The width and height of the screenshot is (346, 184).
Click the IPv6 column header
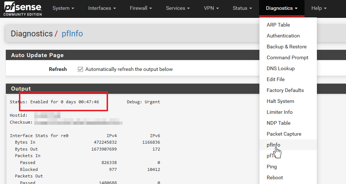click(x=155, y=136)
